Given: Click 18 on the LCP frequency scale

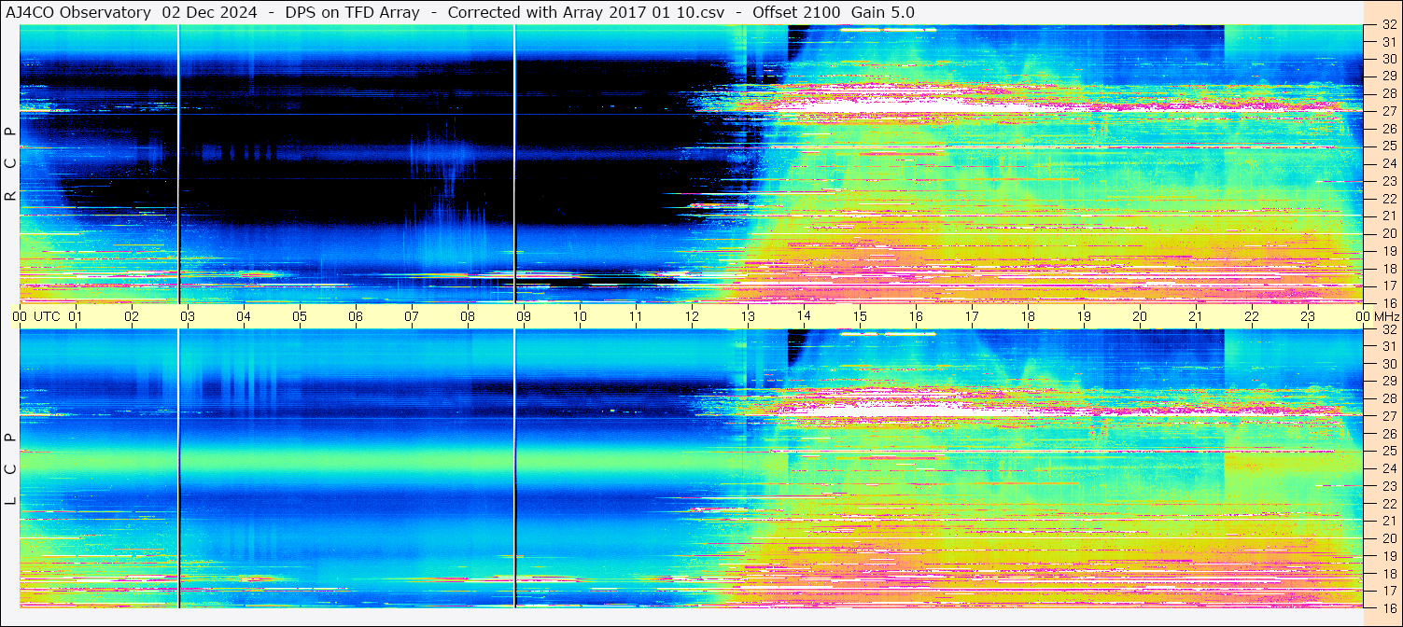Looking at the screenshot, I should click(1389, 573).
